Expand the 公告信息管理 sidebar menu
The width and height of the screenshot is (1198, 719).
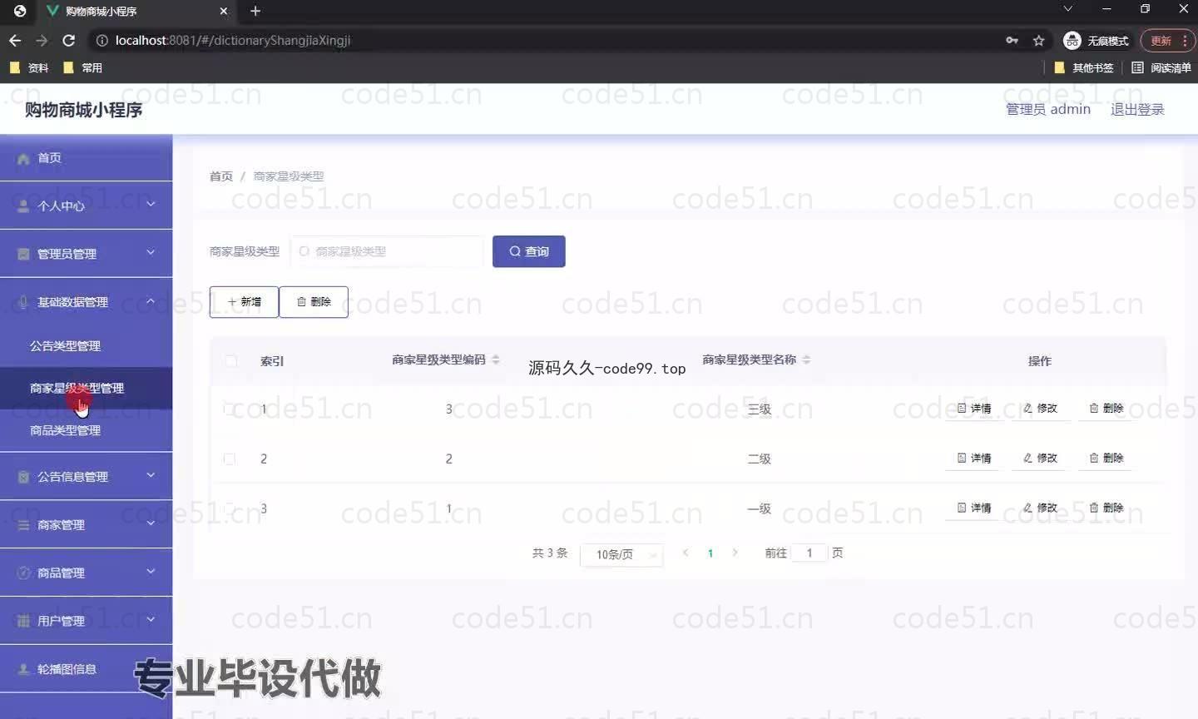click(x=151, y=475)
